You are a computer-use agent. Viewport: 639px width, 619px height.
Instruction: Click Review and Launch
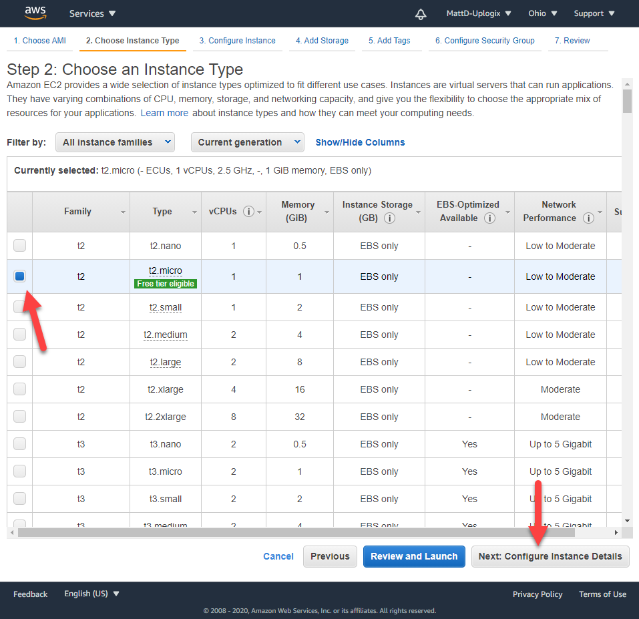[414, 556]
